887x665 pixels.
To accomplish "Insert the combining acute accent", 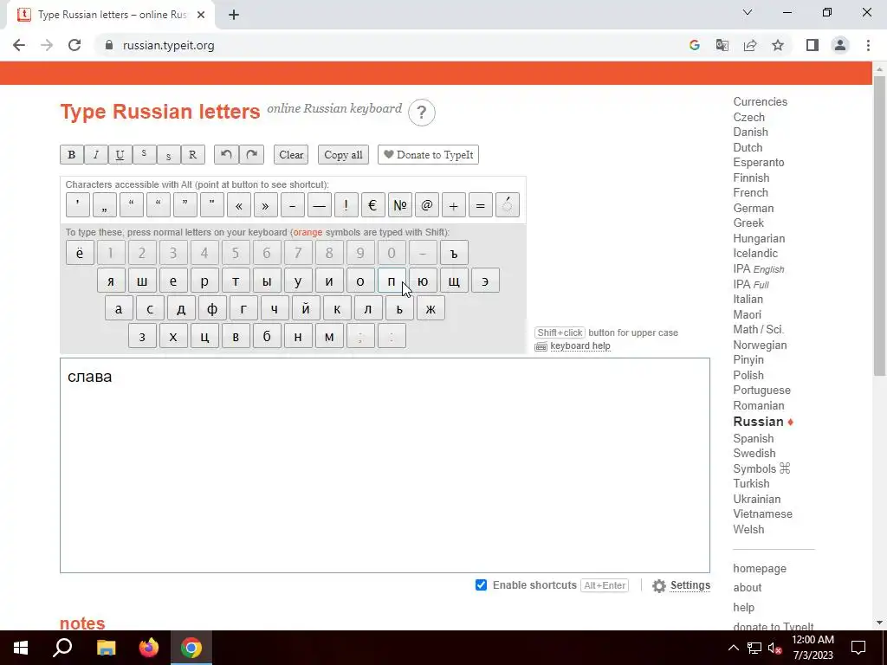I will (508, 205).
